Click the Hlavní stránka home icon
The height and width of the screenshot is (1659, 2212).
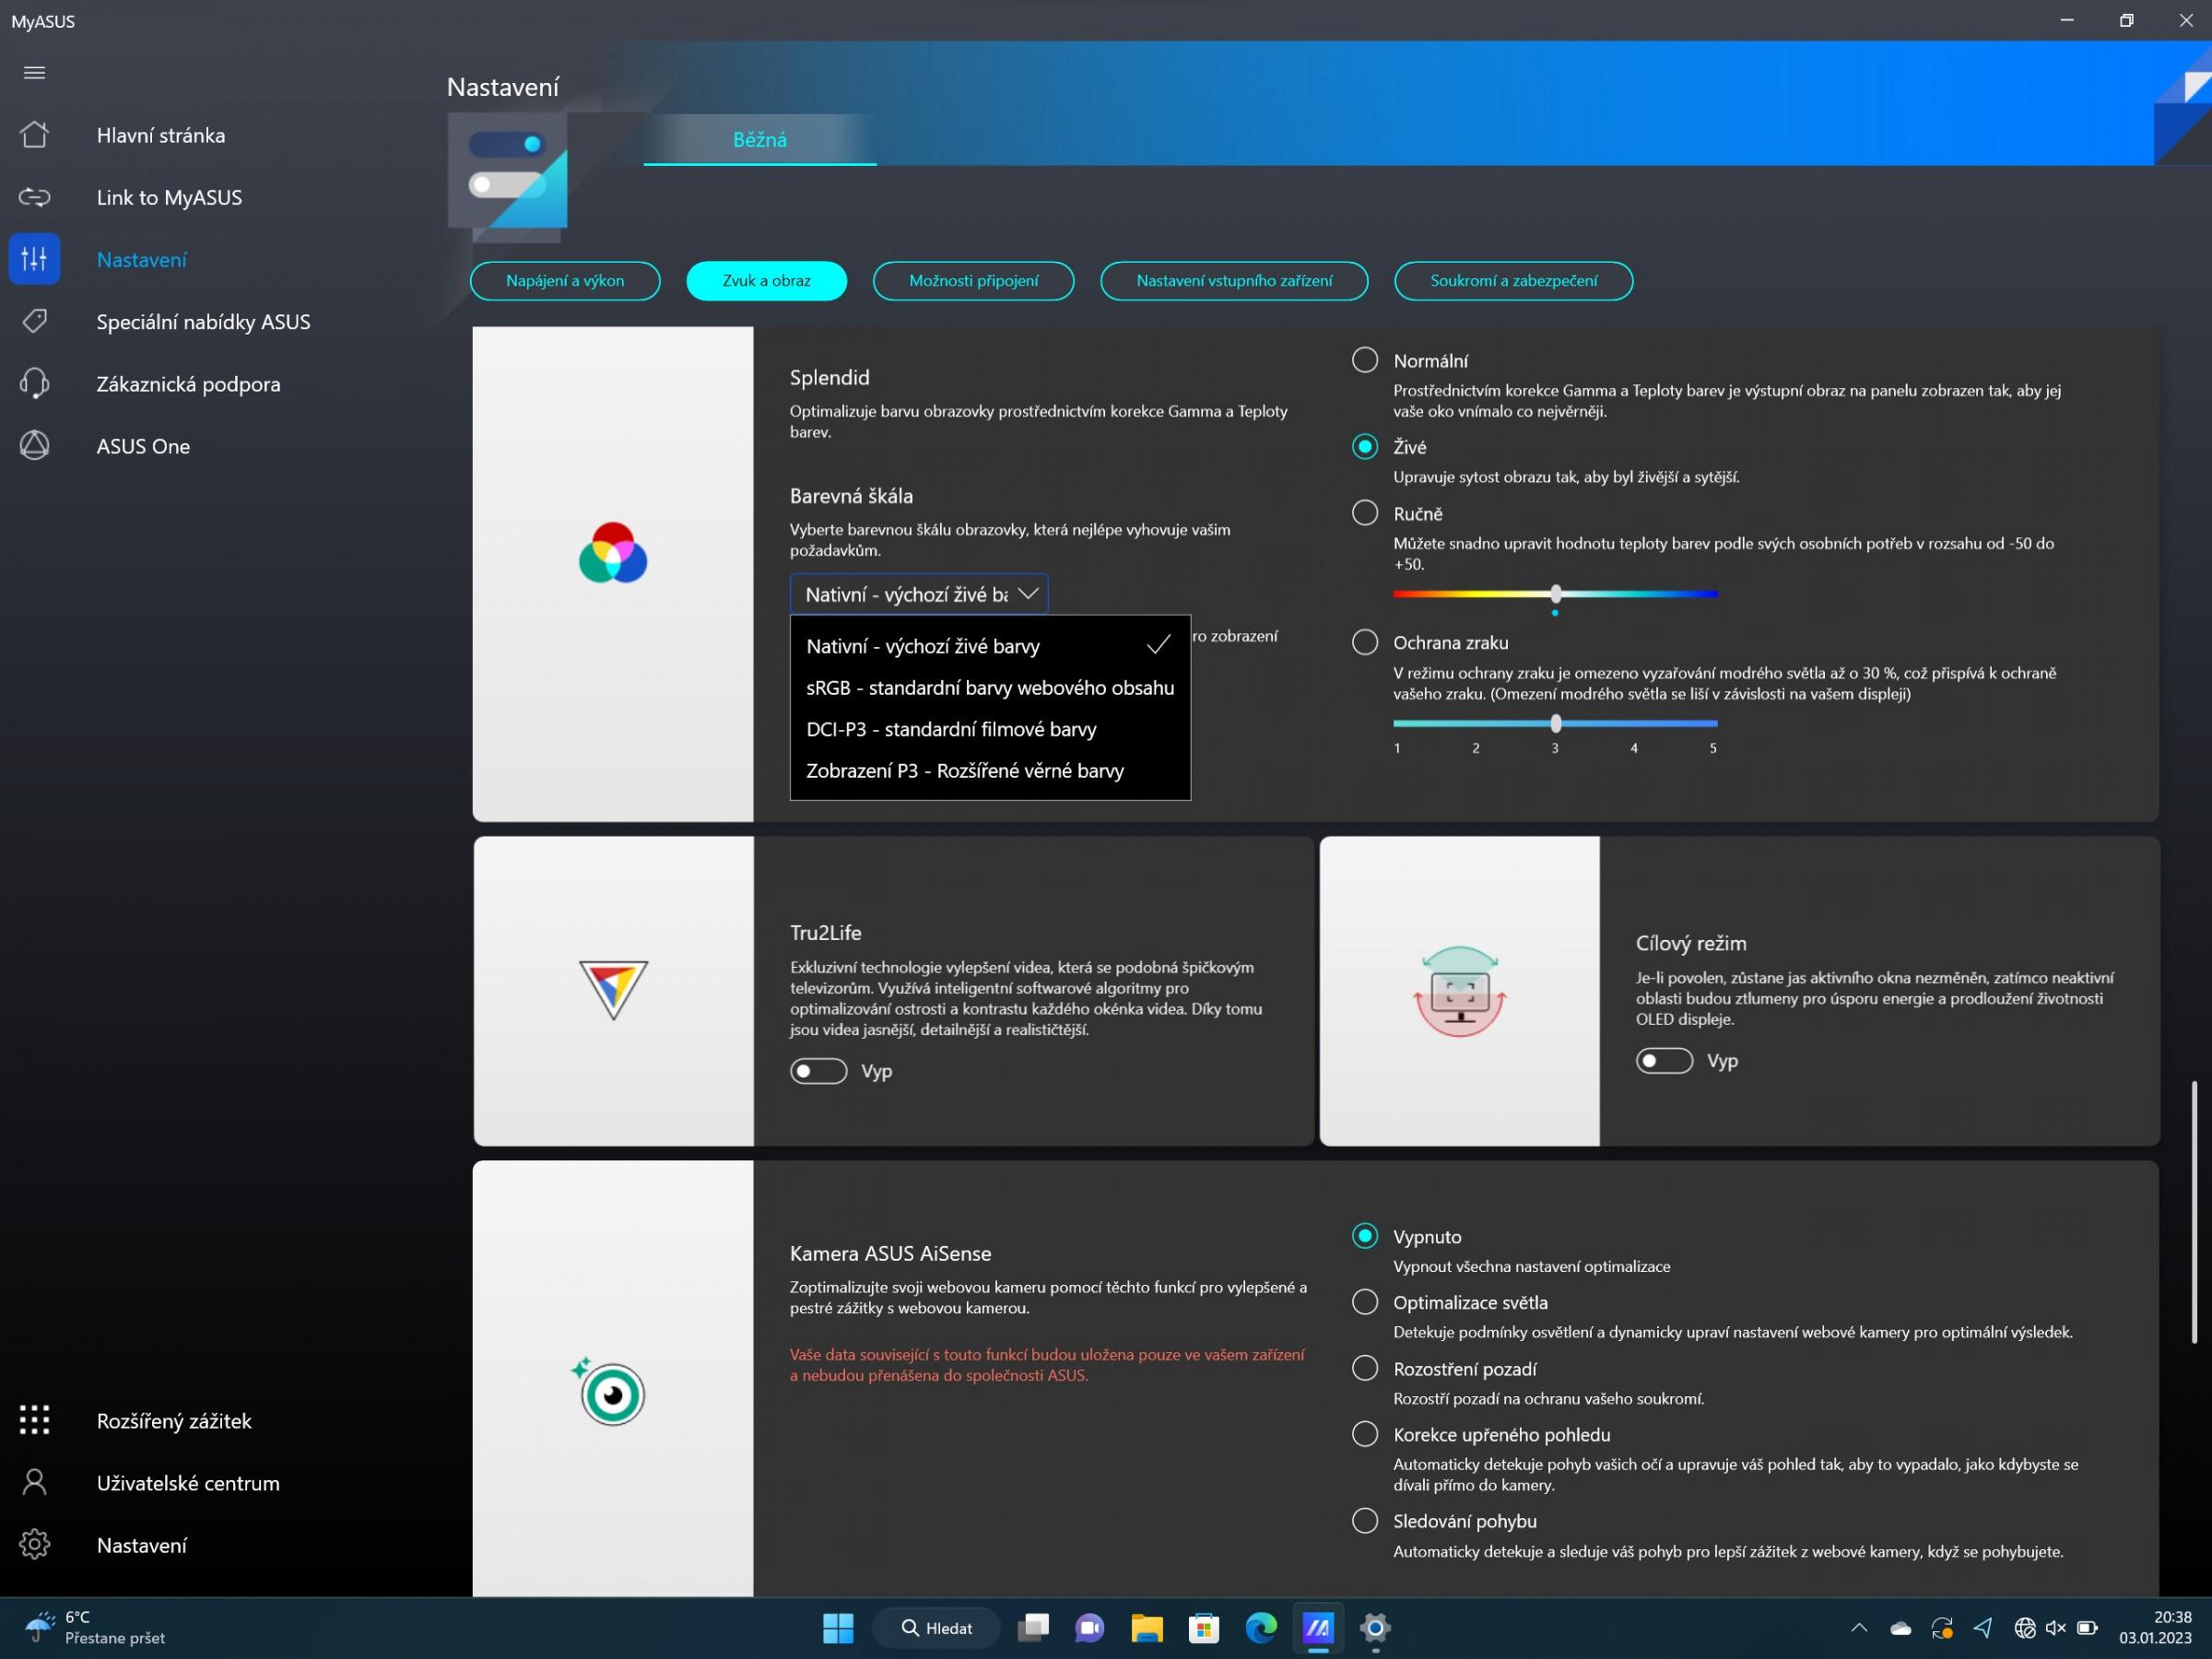(x=34, y=135)
